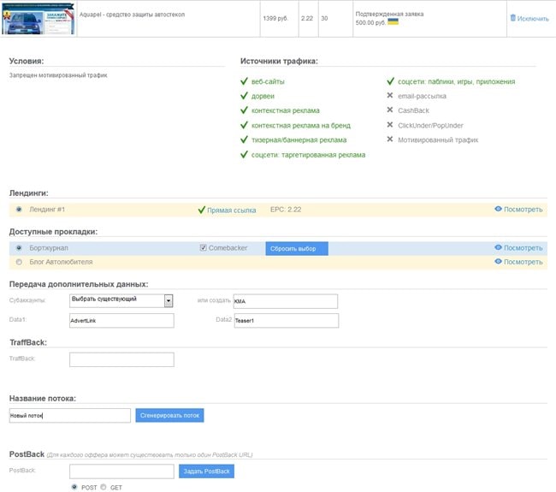Click the Ukraine flag icon
The width and height of the screenshot is (556, 492).
pyautogui.click(x=393, y=22)
